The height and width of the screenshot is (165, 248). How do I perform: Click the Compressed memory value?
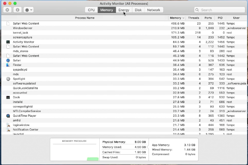point(190,154)
